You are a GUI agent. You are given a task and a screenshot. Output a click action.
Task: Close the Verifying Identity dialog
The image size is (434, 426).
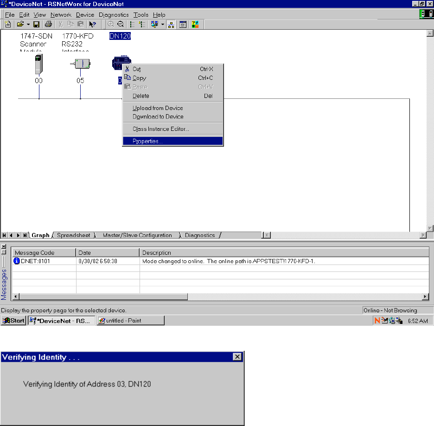coord(237,357)
